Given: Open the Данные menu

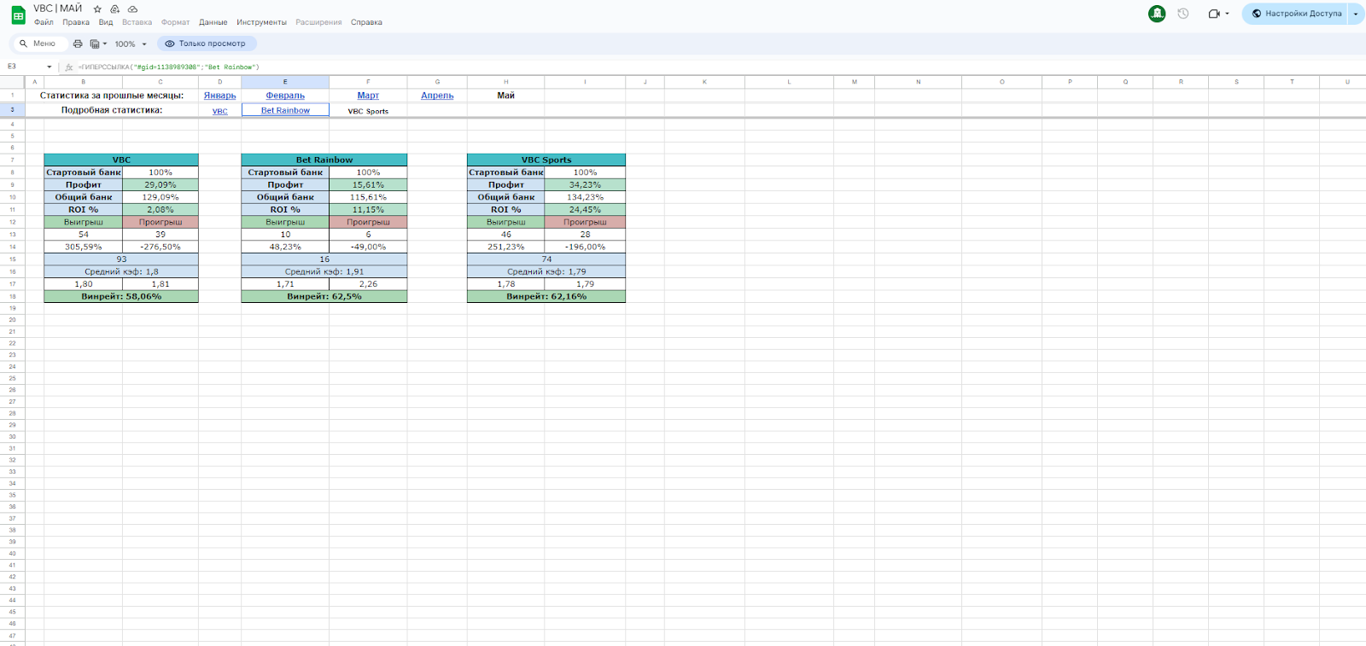Looking at the screenshot, I should [x=213, y=22].
